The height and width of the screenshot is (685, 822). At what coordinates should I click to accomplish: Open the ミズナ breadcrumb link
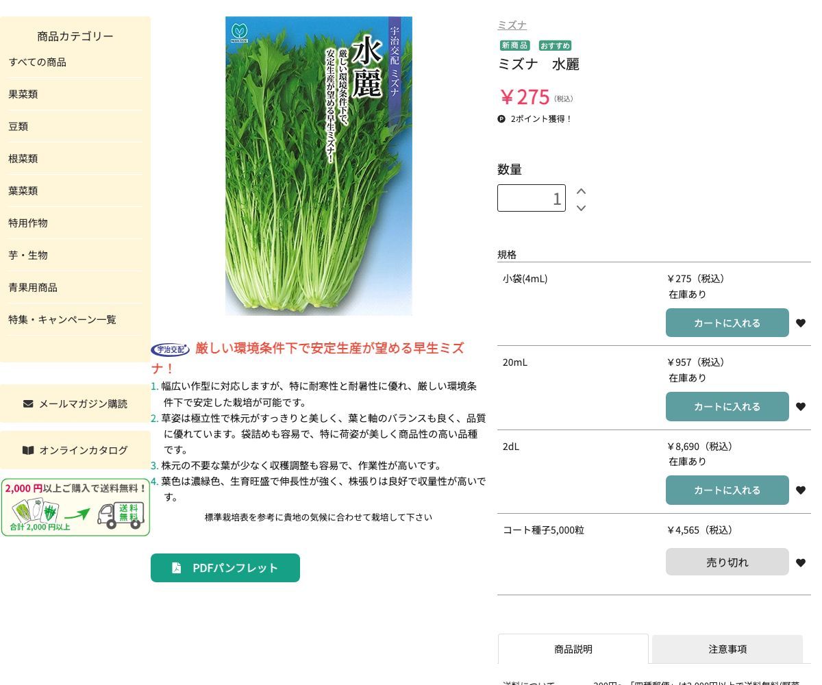pos(512,25)
